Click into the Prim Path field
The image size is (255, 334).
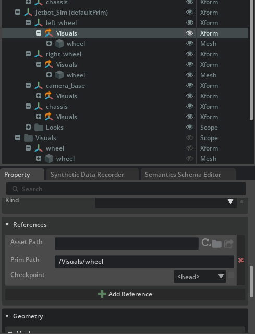click(144, 261)
